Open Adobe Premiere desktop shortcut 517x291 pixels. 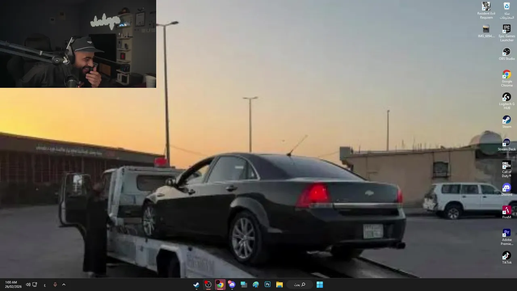[506, 237]
